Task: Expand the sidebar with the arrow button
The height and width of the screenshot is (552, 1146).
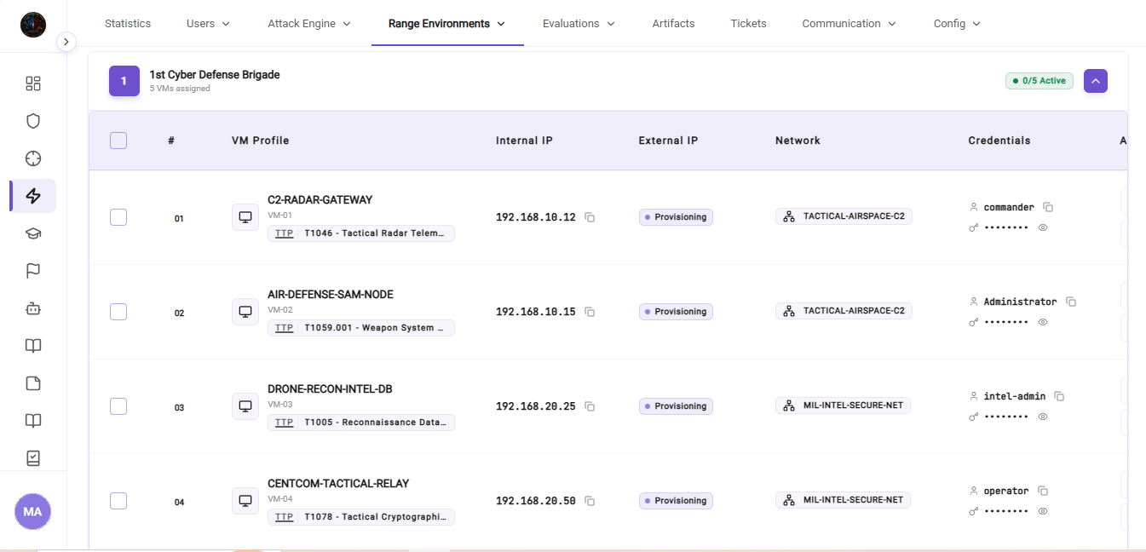Action: click(66, 42)
